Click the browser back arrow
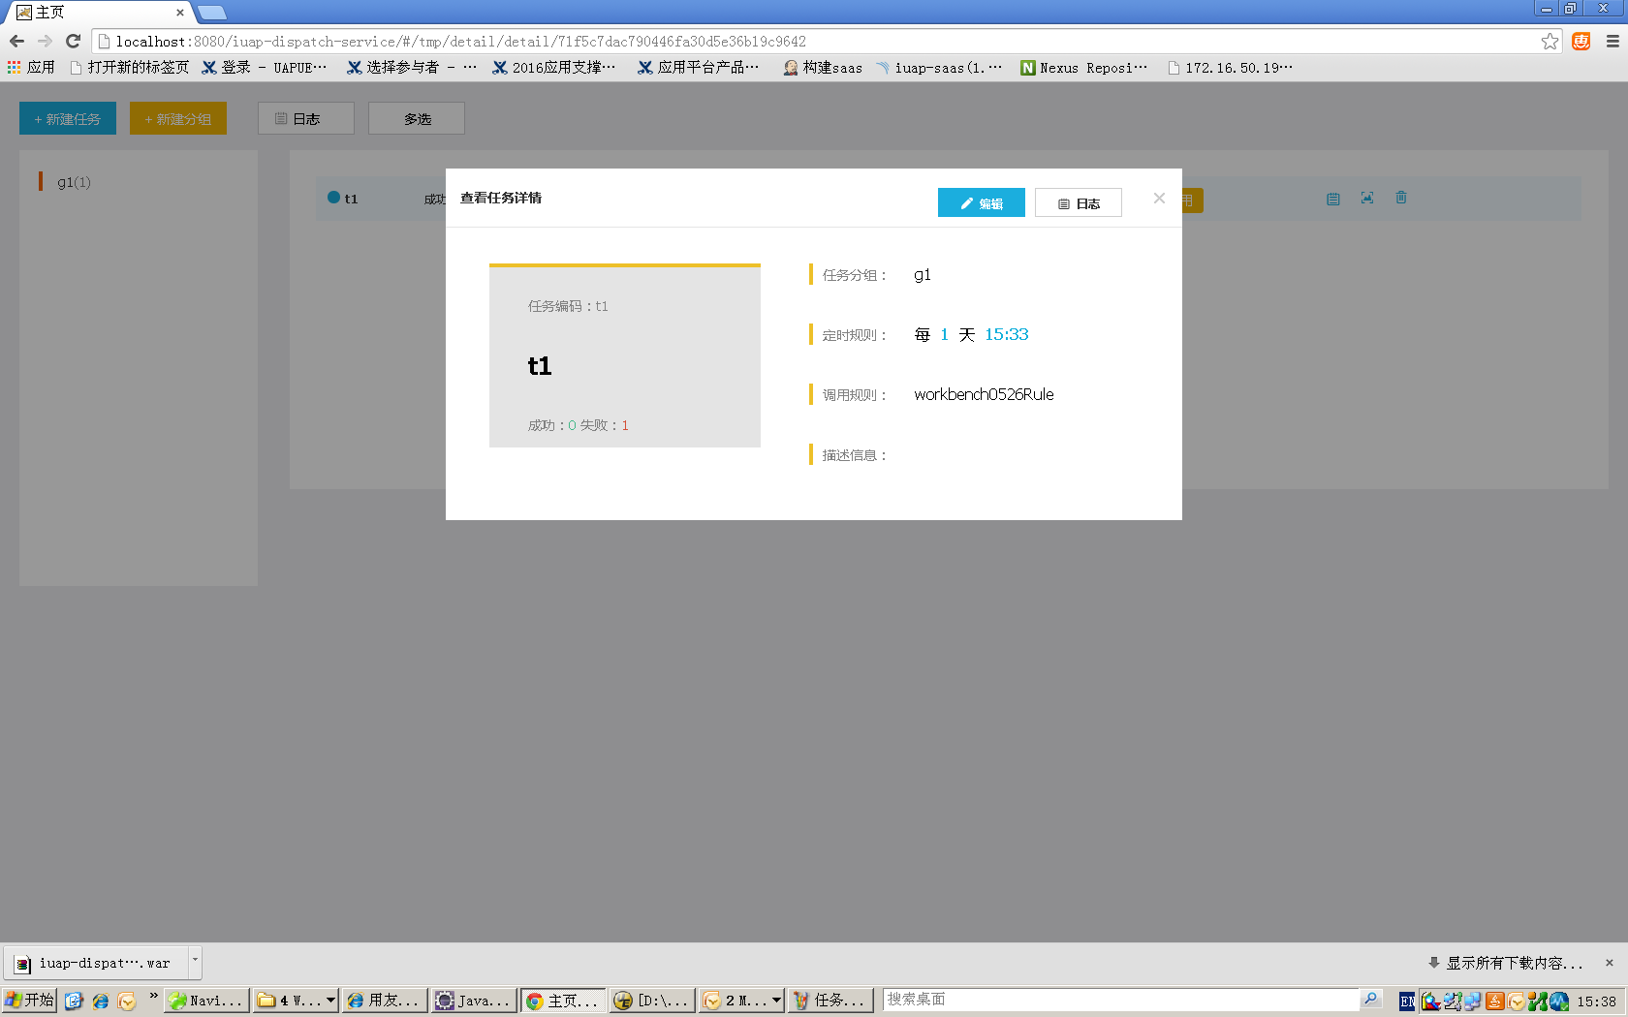The image size is (1628, 1017). click(16, 41)
